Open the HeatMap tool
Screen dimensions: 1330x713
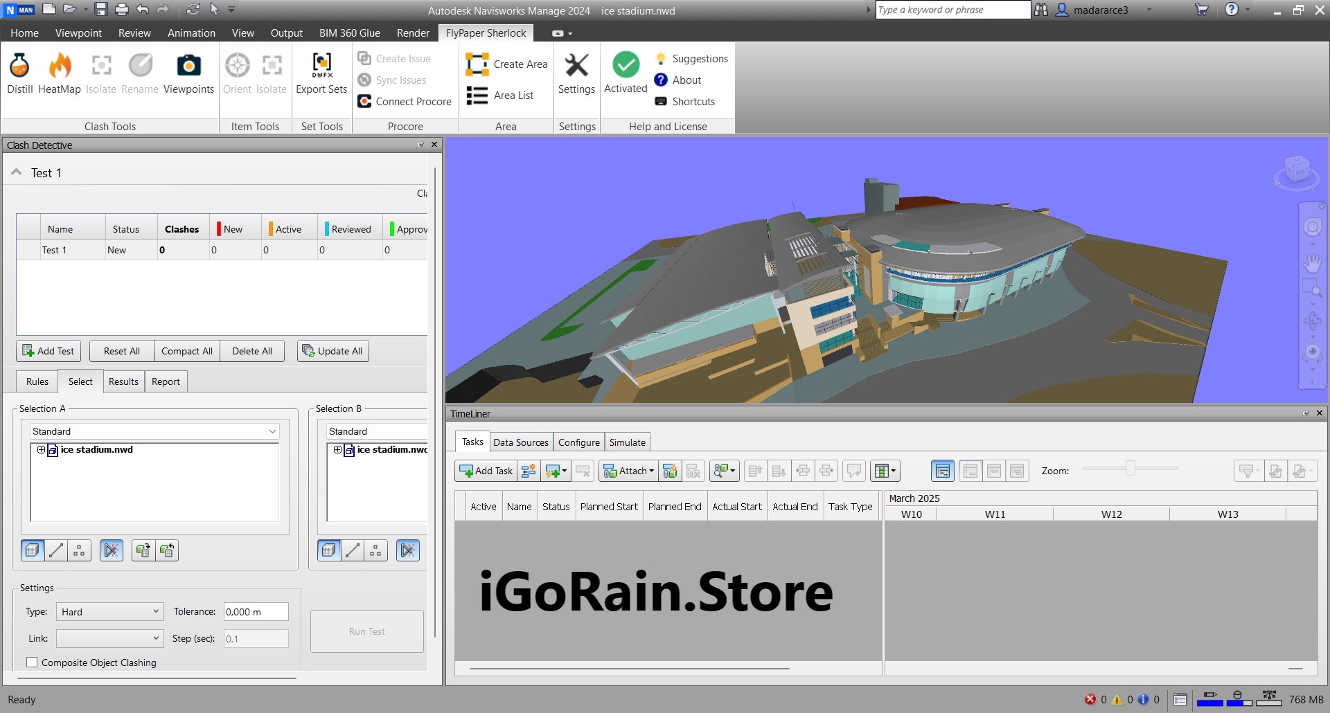pyautogui.click(x=60, y=66)
